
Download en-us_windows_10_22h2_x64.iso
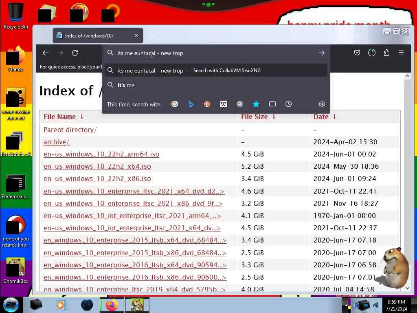(97, 166)
